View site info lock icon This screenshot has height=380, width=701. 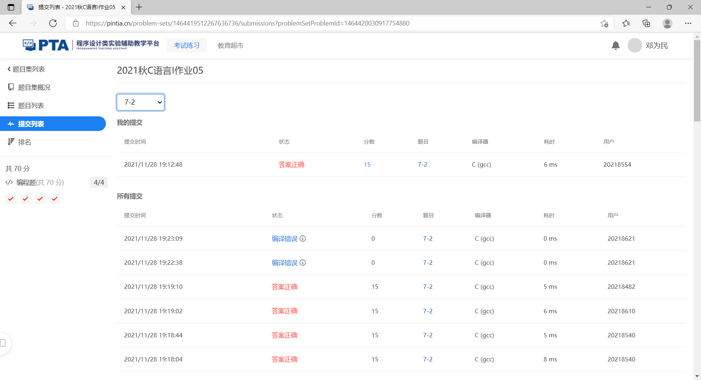76,23
